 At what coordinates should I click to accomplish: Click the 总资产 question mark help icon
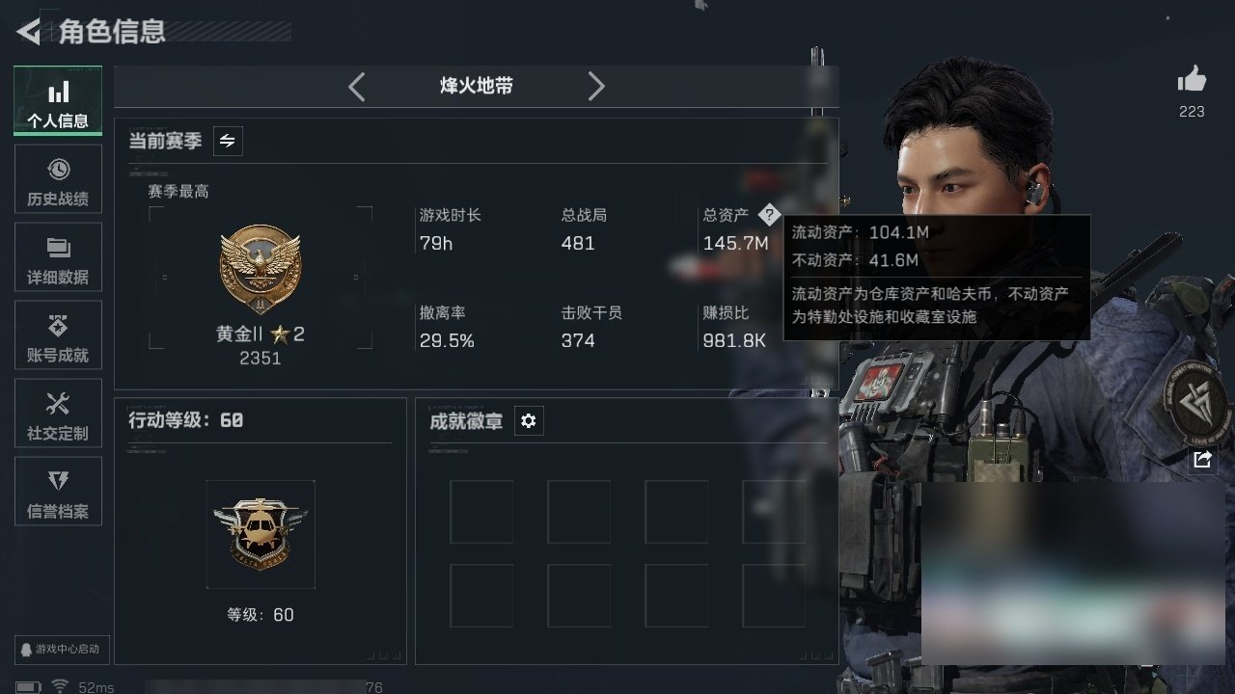click(768, 215)
